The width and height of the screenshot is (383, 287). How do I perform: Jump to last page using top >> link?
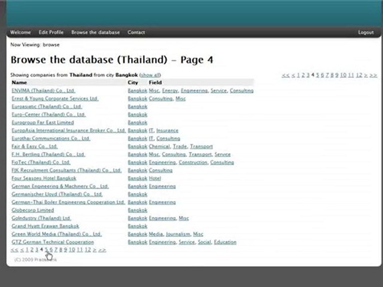[373, 75]
